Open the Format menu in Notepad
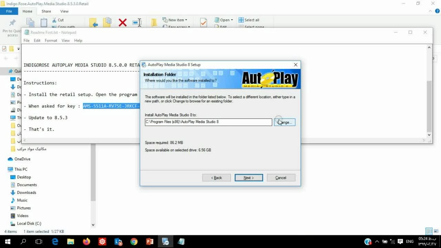The width and height of the screenshot is (441, 248). [51, 41]
